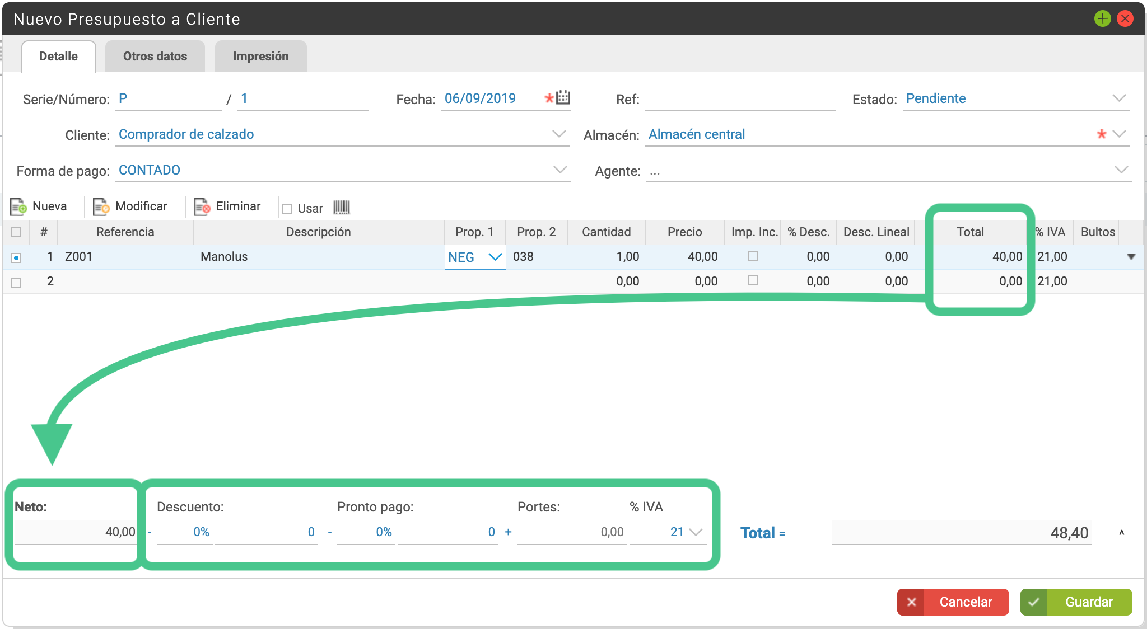Click the Modificar line icon
1147x629 pixels.
[x=101, y=207]
